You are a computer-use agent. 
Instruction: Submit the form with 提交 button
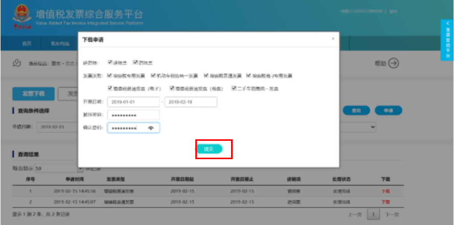click(209, 149)
